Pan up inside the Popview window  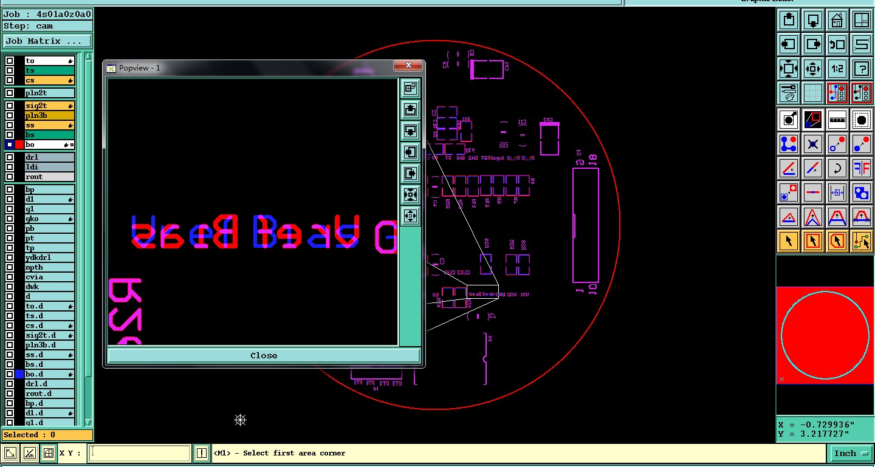410,109
